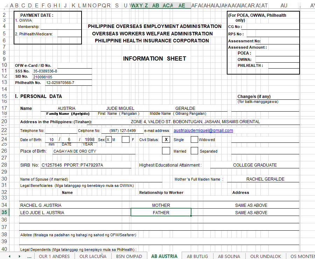The width and height of the screenshot is (315, 259).
Task: Click the first name cell JUDE MIGUEL
Action: [120, 108]
